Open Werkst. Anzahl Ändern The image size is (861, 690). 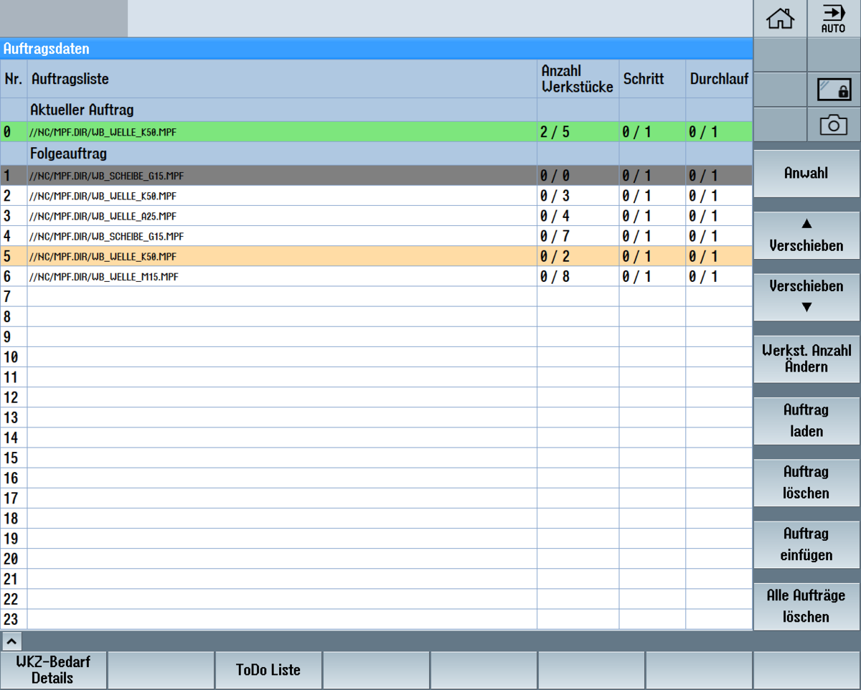[x=806, y=358]
